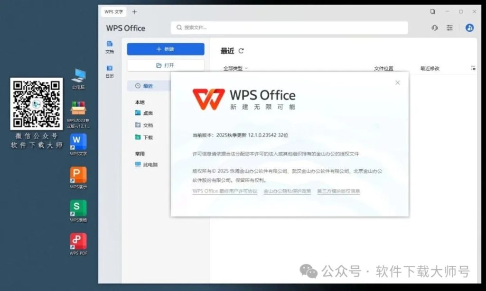
Task: Switch to the WPS 文字 tab
Action: [x=113, y=11]
